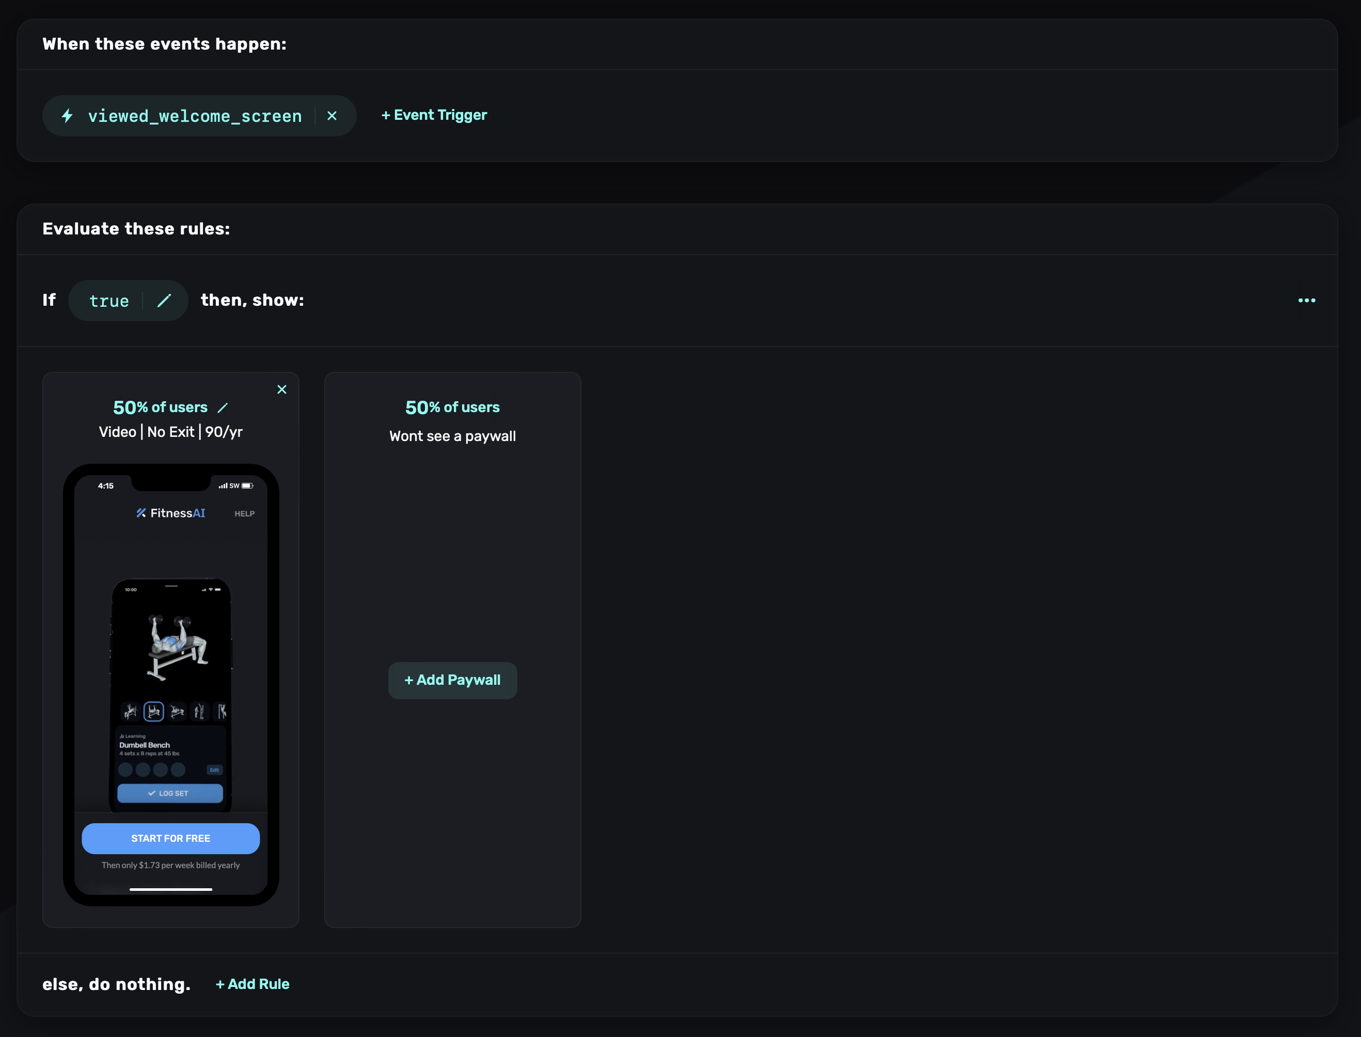
Task: Click the small Edit button in preview
Action: pyautogui.click(x=214, y=769)
